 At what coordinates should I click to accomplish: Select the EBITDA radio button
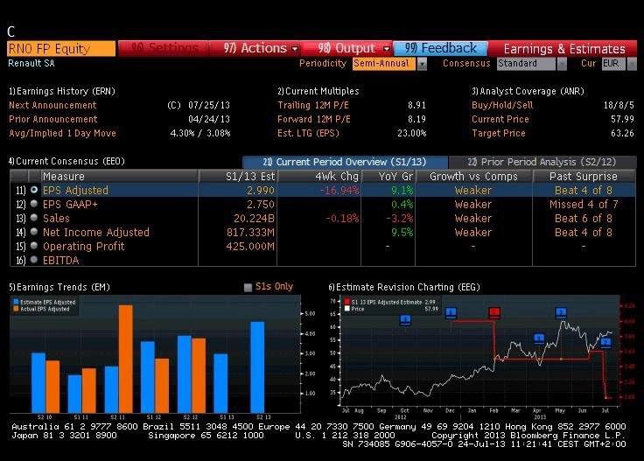tap(34, 260)
